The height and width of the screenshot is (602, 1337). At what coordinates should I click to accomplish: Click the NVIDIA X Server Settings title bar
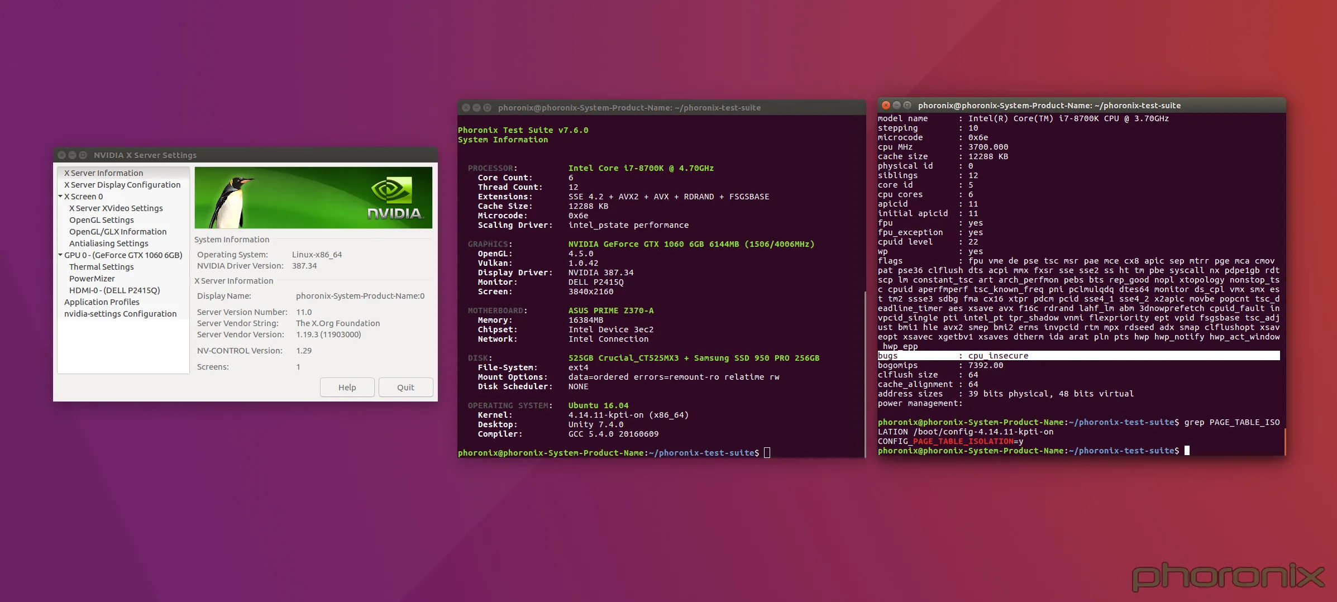pyautogui.click(x=245, y=155)
